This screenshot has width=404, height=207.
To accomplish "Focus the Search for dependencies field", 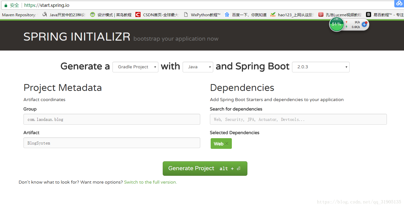I will click(x=298, y=119).
